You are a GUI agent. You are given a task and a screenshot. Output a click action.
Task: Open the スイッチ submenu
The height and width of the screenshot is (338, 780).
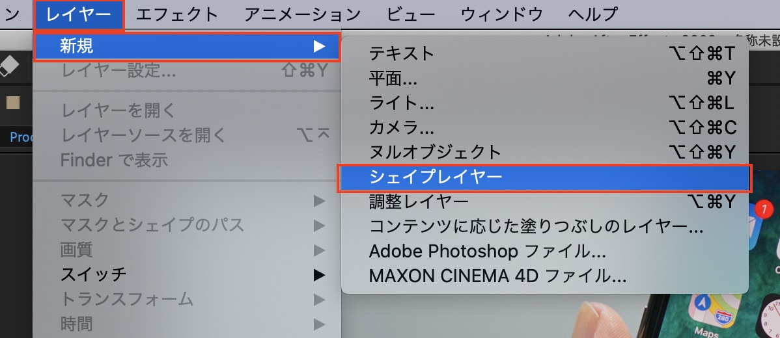click(187, 274)
